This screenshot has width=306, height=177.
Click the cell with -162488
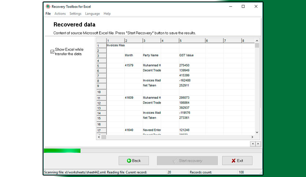[192, 80]
